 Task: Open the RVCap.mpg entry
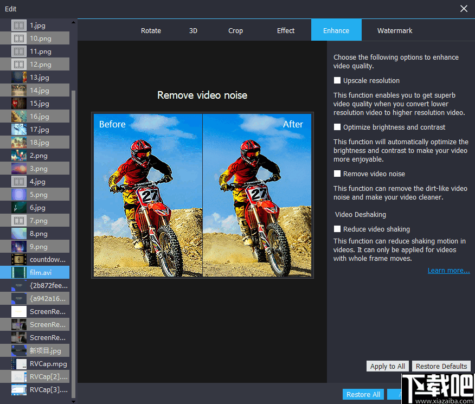click(x=35, y=363)
